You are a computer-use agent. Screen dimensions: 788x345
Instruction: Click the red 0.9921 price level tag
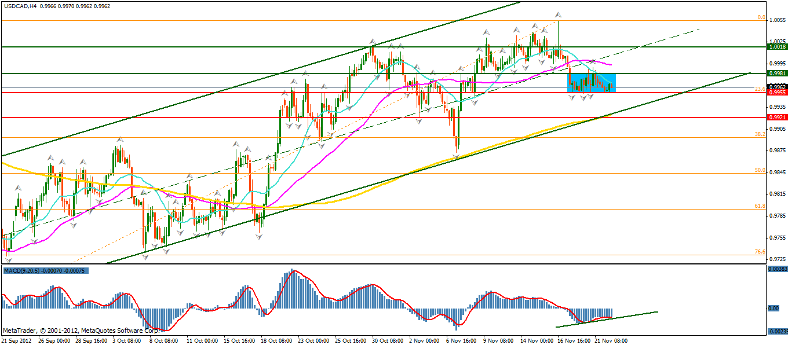coord(776,117)
